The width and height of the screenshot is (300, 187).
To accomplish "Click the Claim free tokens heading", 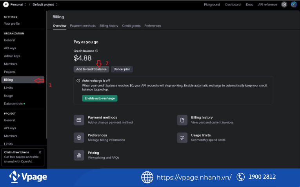I will pyautogui.click(x=16, y=152).
